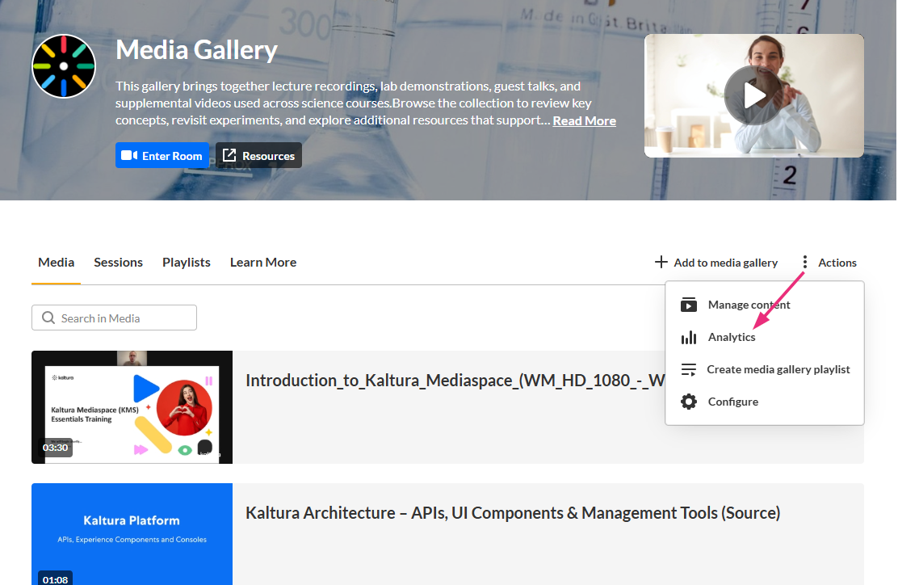Viewport: 898px width, 585px height.
Task: Open the Learn More tab
Action: 263,263
